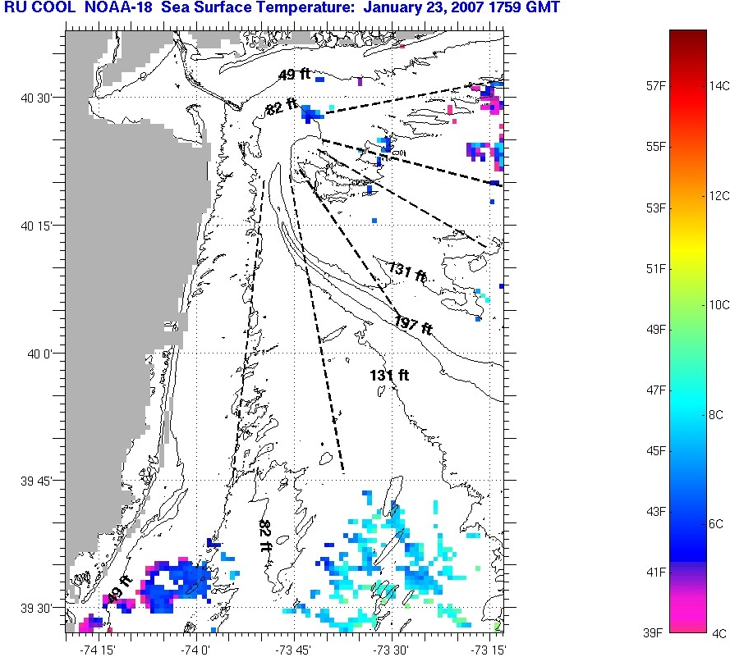Click the '-73 30'' longitude label
Viewport: 730px width, 657px height.
[x=392, y=650]
